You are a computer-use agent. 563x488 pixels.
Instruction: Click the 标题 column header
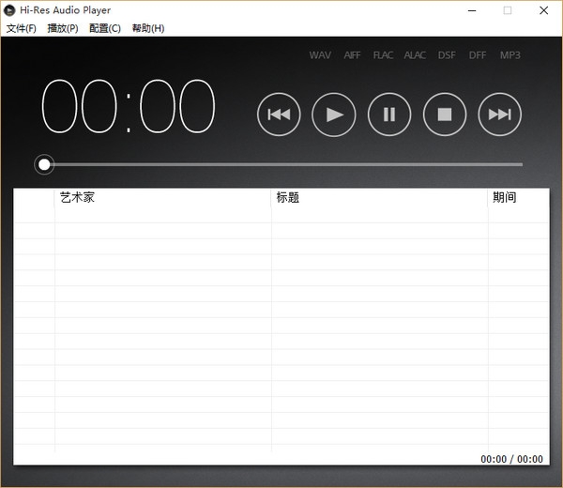tap(288, 198)
